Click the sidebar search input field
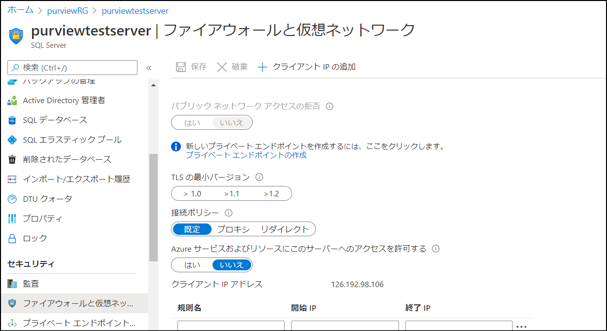 point(72,68)
